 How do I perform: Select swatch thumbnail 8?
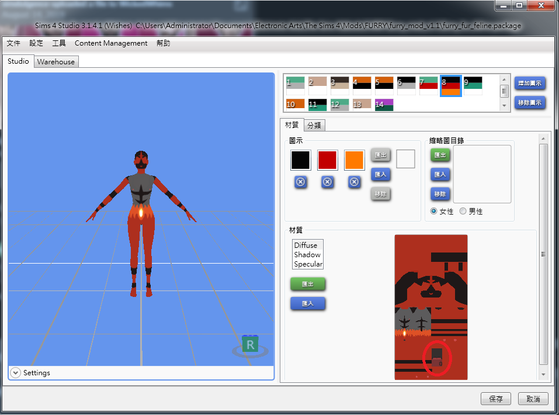450,86
